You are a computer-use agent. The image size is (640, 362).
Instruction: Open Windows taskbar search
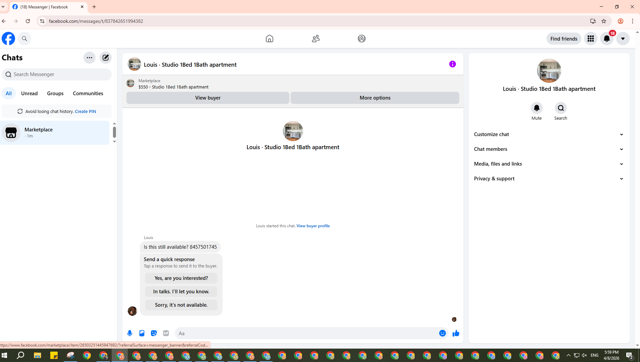[20, 355]
